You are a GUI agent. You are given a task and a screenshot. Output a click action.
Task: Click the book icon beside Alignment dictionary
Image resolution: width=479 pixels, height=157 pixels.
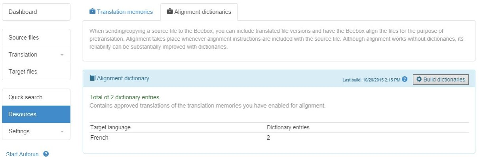coord(93,78)
